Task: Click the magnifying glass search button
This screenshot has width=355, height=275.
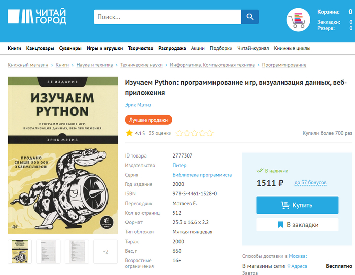Action: pyautogui.click(x=250, y=17)
